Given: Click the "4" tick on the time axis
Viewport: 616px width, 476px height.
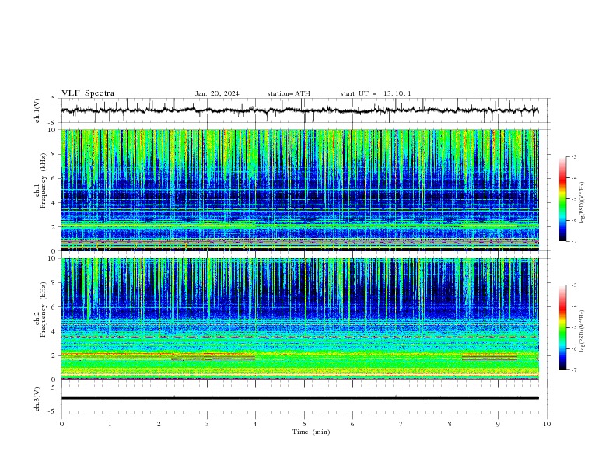Looking at the screenshot, I should click(x=255, y=424).
